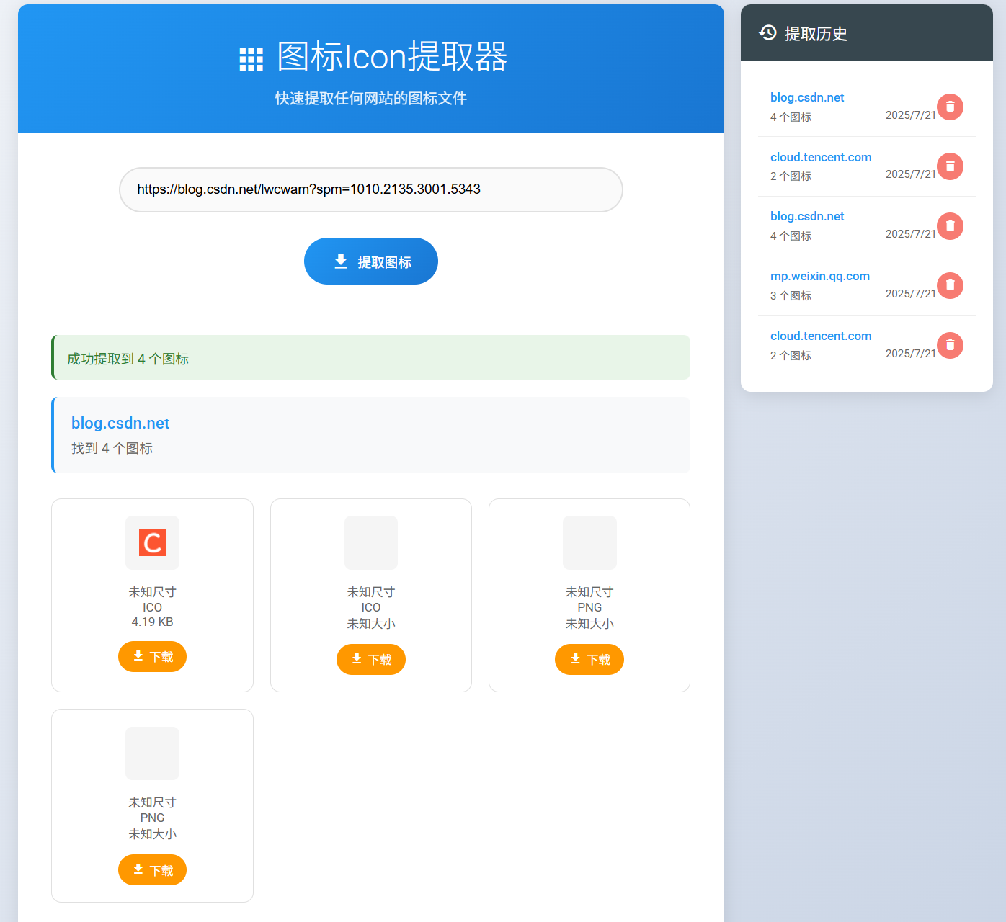Click the blog.csdn.net result heading
1006x922 pixels.
pyautogui.click(x=120, y=423)
